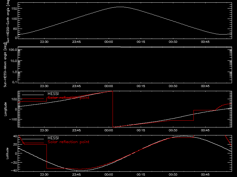Select 'HESSI' legend text in Longitude plot

[x=53, y=94]
